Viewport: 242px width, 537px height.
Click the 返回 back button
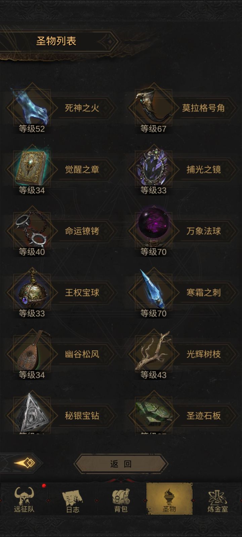click(x=121, y=464)
